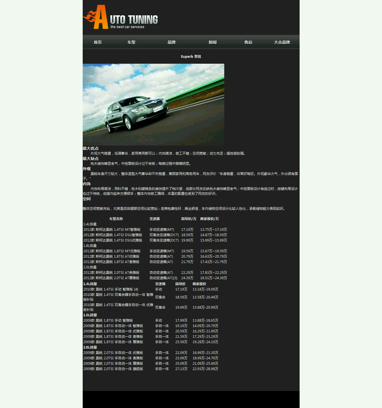The height and width of the screenshot is (408, 382).
Task: Select row '2009款 昊锐 1.8TSI 手自动一体 优雅版'
Action: click(x=151, y=331)
